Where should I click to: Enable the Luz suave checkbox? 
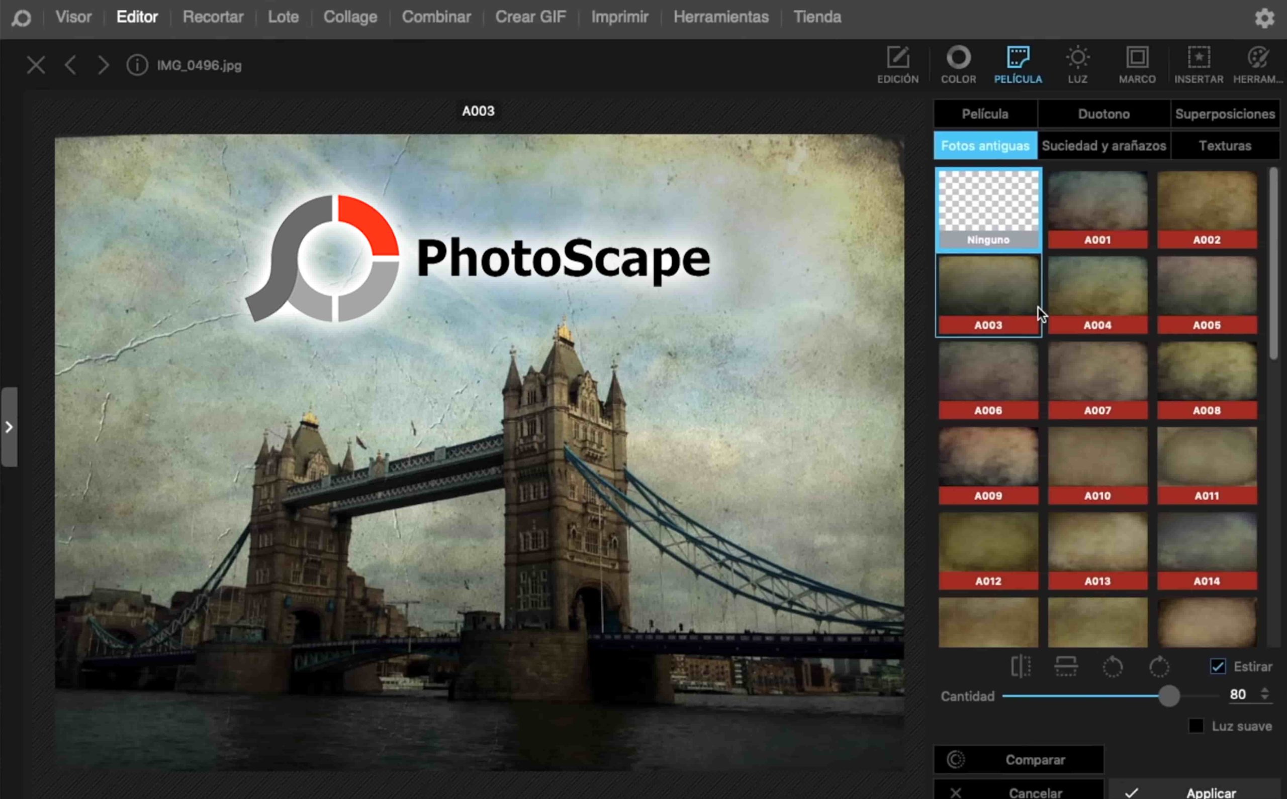pos(1196,726)
